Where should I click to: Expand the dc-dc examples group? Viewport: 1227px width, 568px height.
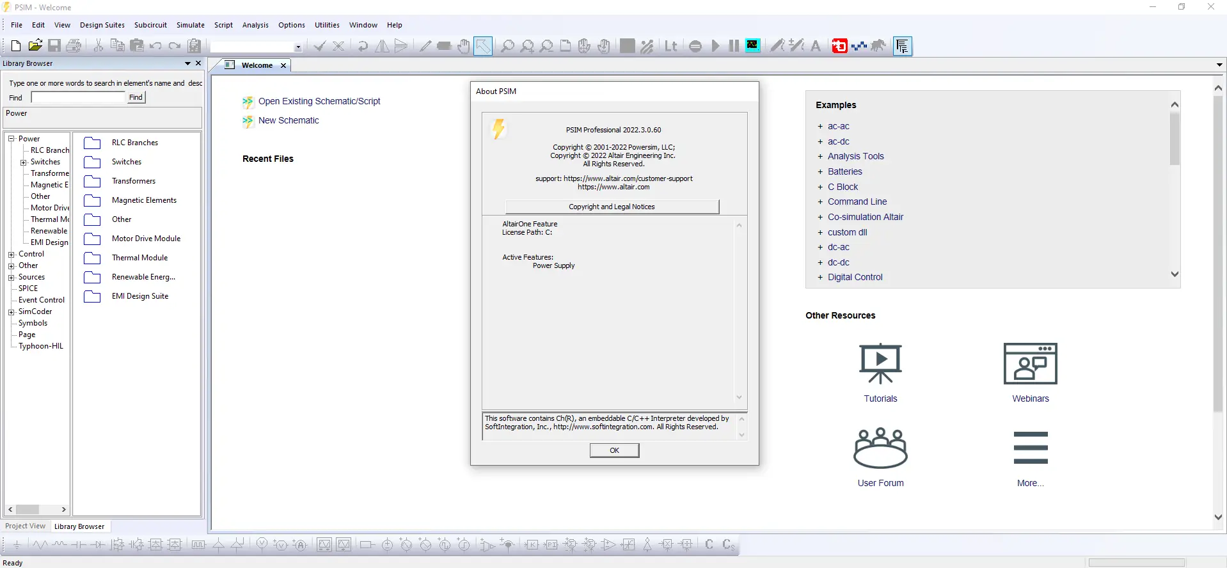[820, 263]
